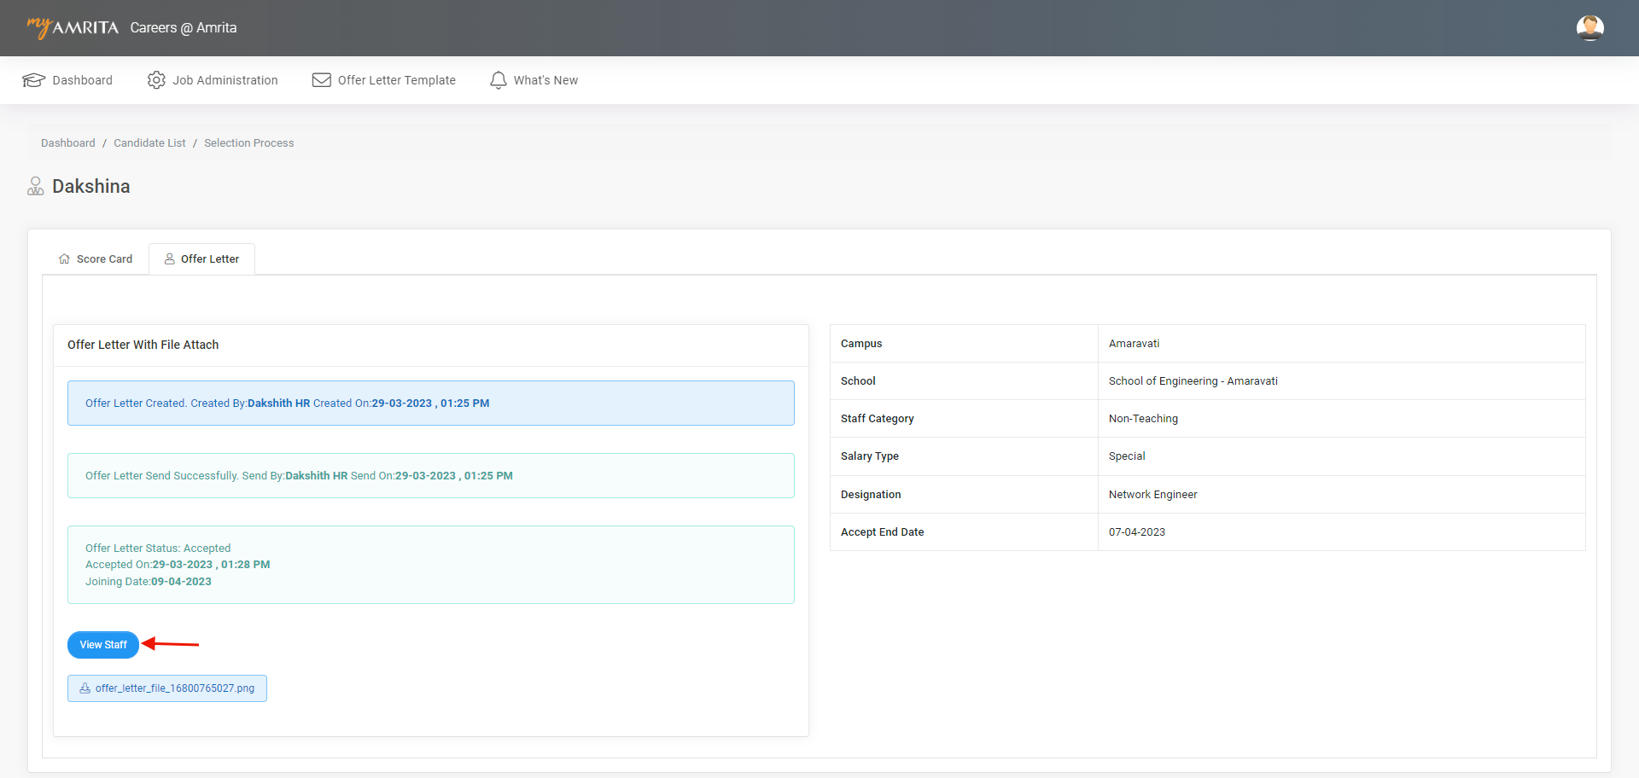This screenshot has width=1639, height=778.
Task: Click the Job Administration gear icon
Action: 156,80
